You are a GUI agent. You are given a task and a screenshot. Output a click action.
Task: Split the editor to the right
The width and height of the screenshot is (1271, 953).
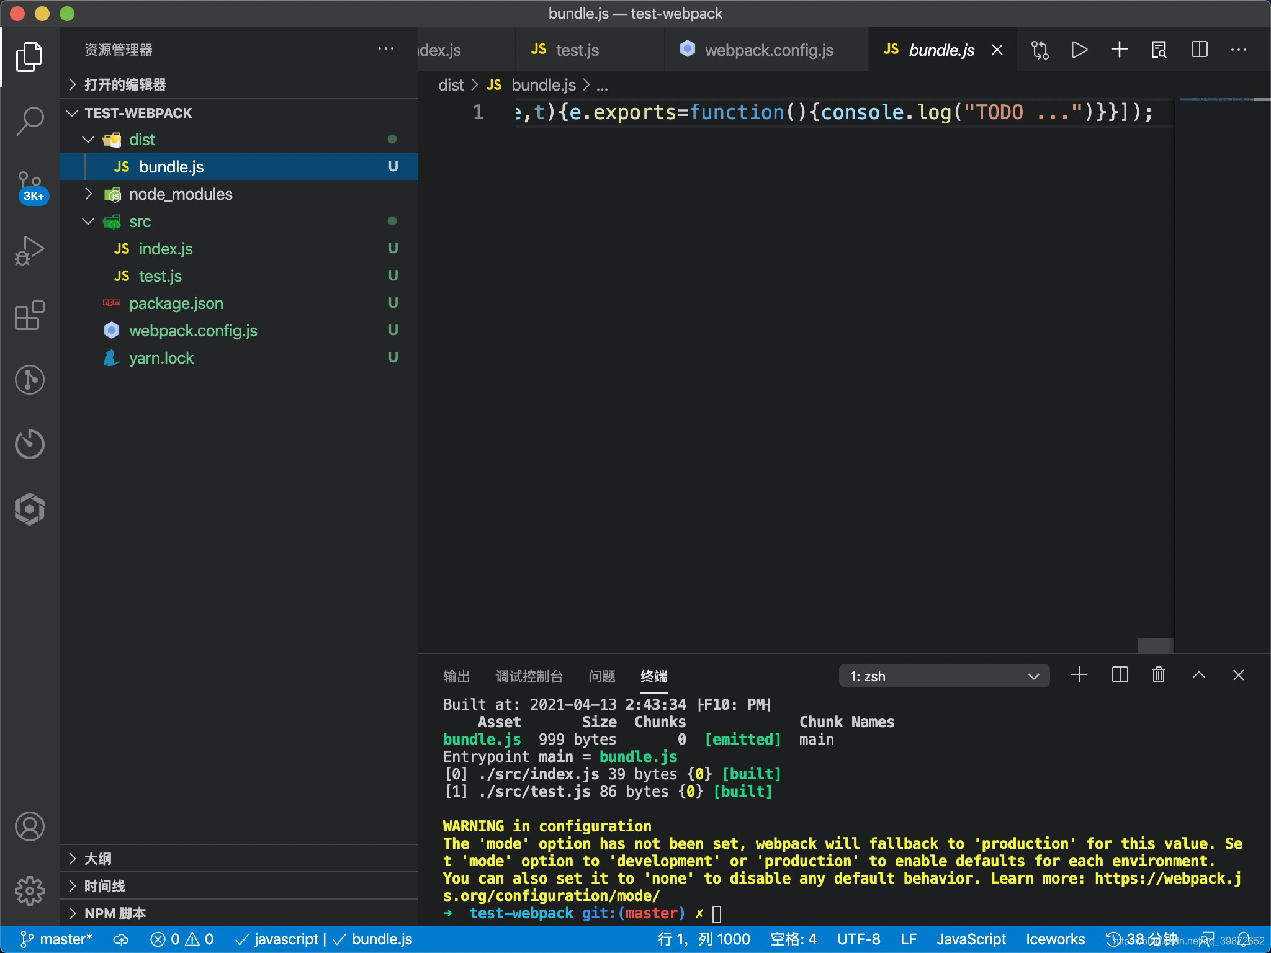(1199, 50)
